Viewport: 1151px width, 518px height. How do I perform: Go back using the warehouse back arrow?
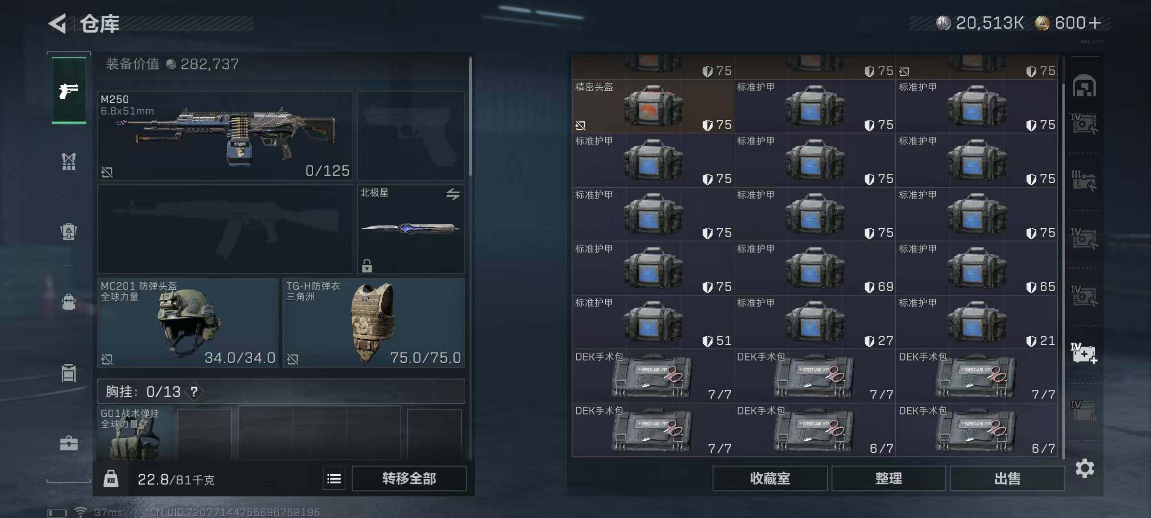(57, 24)
